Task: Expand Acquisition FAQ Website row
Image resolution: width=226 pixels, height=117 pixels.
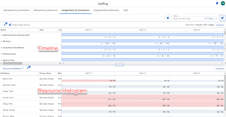Action: tap(1, 47)
